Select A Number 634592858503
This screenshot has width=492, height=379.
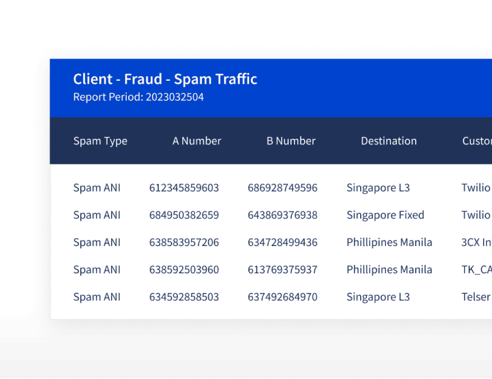click(184, 297)
